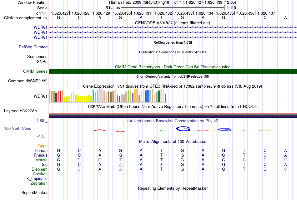Click the largest blue G PhyloP logo
Image resolution: width=297 pixels, height=200 pixels.
(x=183, y=129)
